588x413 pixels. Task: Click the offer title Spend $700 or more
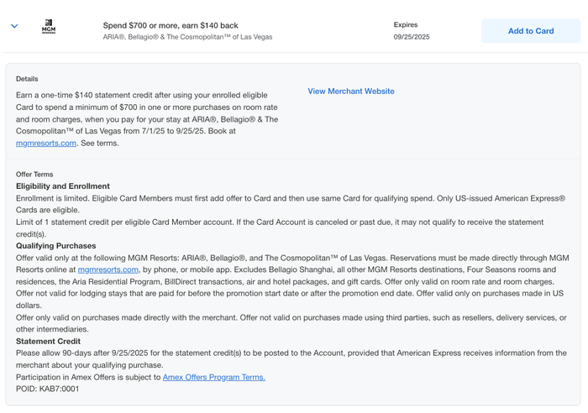171,25
